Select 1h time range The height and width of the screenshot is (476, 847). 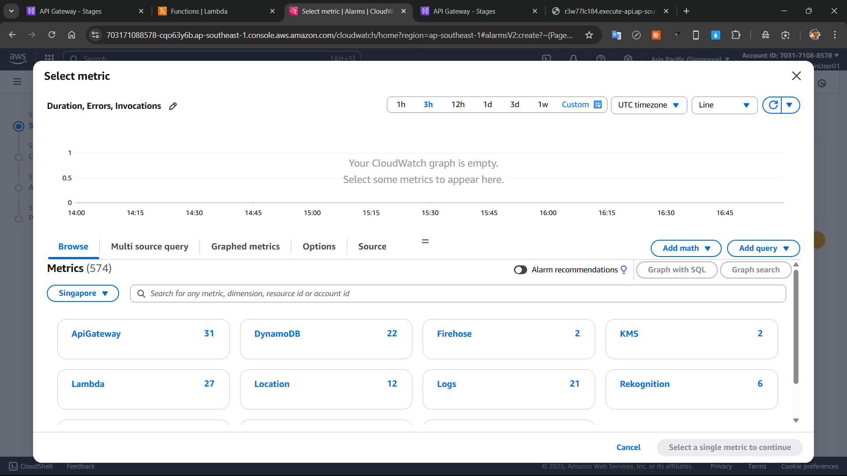tap(401, 104)
